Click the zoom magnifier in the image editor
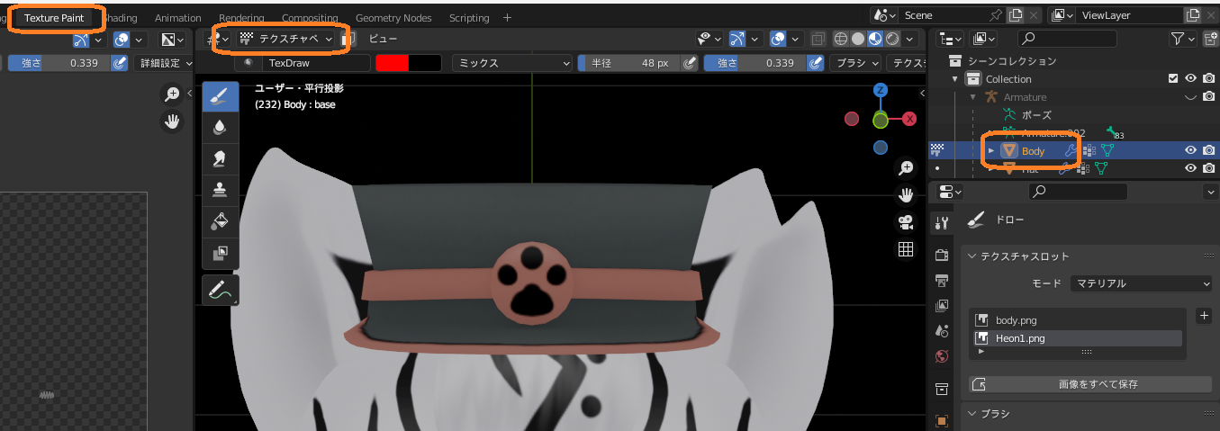This screenshot has height=431, width=1220. click(x=172, y=94)
